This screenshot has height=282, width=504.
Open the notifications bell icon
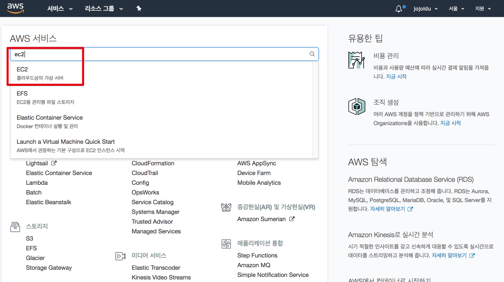pyautogui.click(x=399, y=9)
